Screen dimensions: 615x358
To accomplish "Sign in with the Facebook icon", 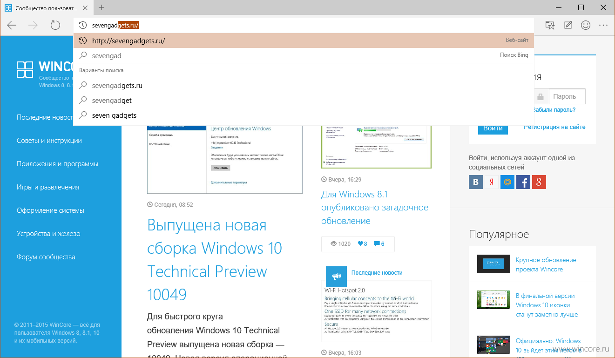I will pyautogui.click(x=523, y=182).
